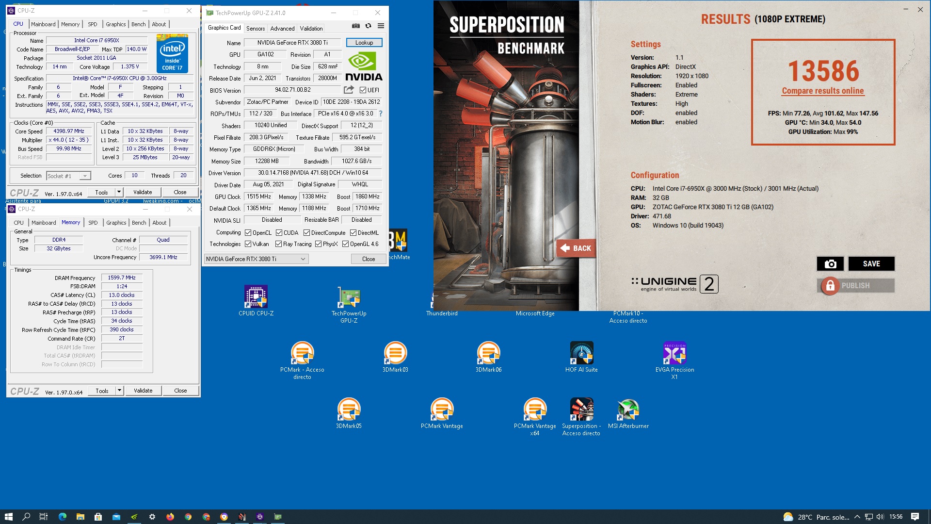Open the CPUID CPU-Z desktop shortcut
Viewport: 931px width, 524px height.
[x=256, y=301]
